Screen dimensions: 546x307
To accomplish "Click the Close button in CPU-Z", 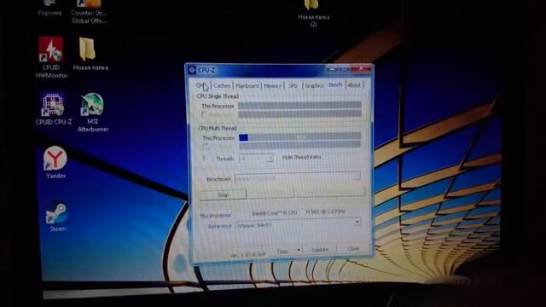I will click(353, 248).
